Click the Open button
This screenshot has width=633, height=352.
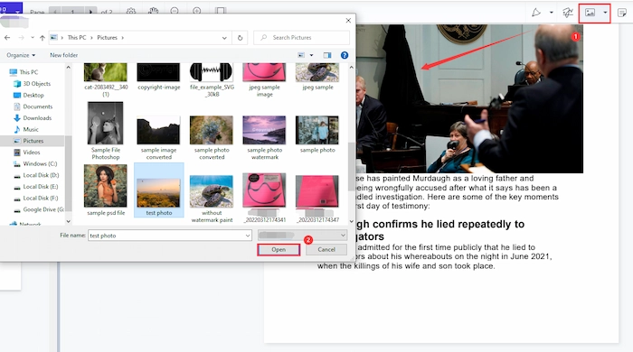click(x=279, y=250)
